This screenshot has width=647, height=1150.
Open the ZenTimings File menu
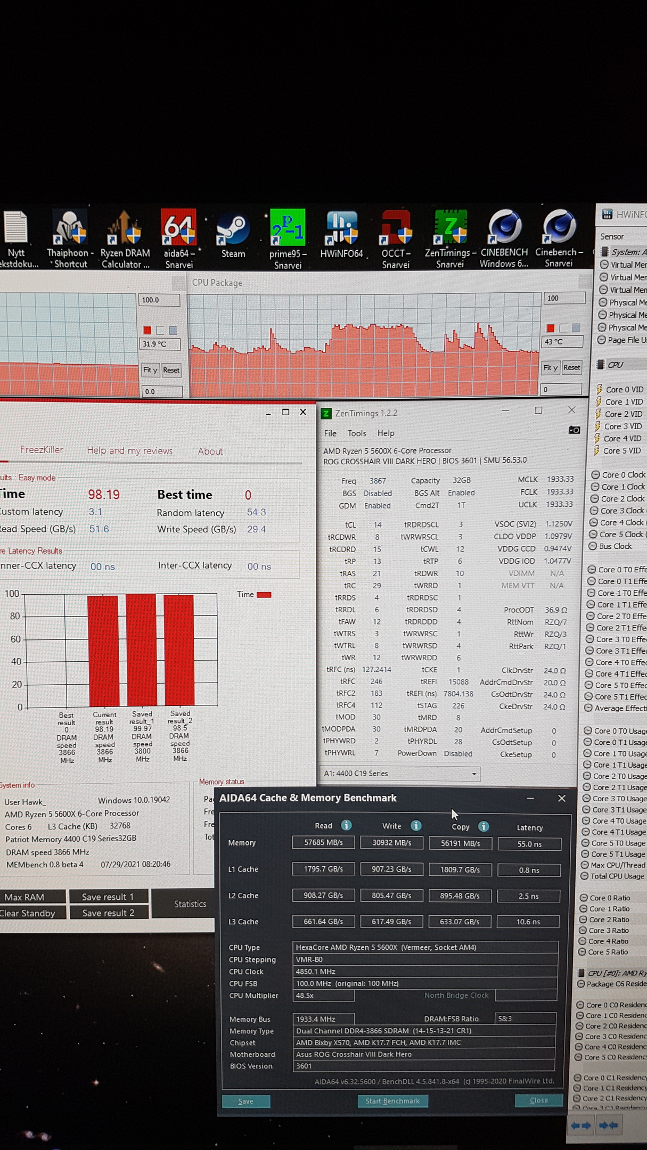pyautogui.click(x=330, y=433)
